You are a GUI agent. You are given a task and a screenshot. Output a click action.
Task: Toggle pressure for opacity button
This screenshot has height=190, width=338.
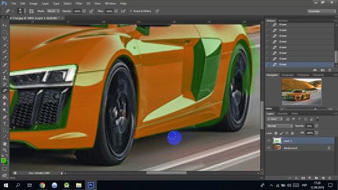click(91, 11)
